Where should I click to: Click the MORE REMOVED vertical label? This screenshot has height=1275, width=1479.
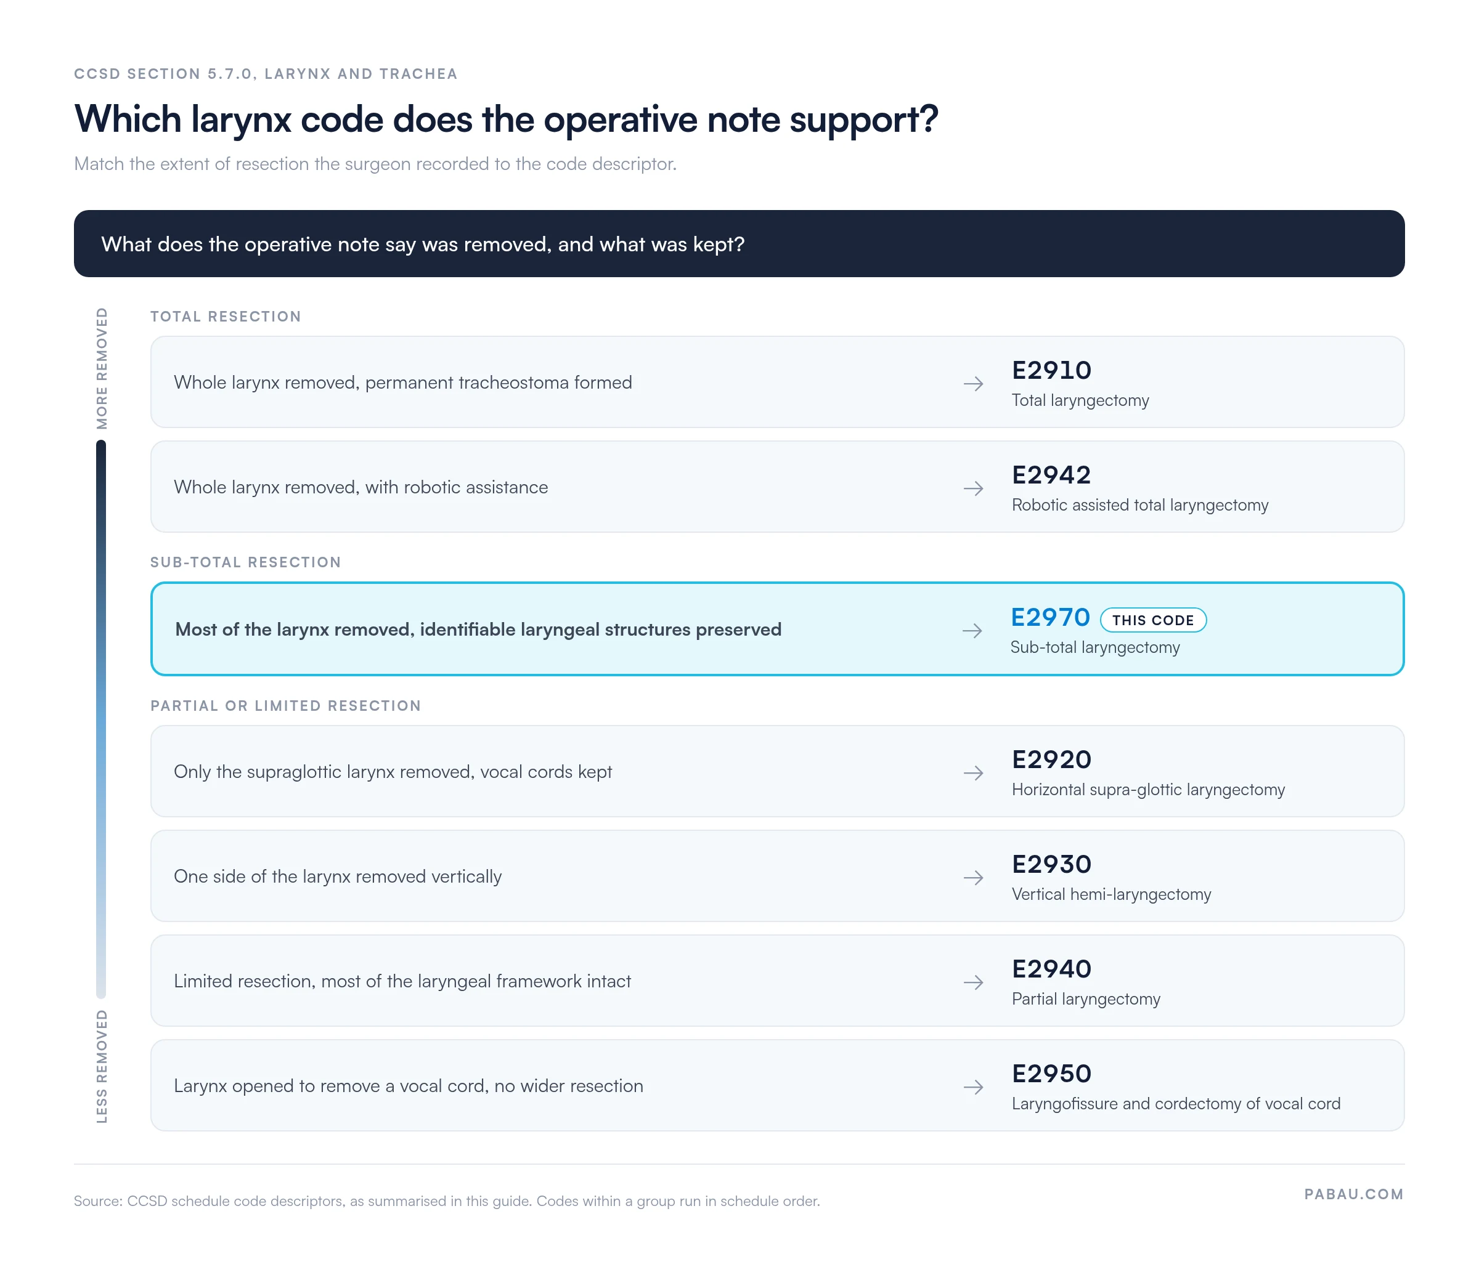102,369
